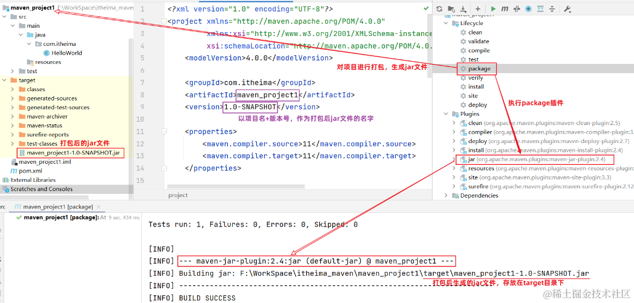Screen dimensions: 634x303
Task: Collapse the target folder in project tree
Action: click(x=4, y=80)
